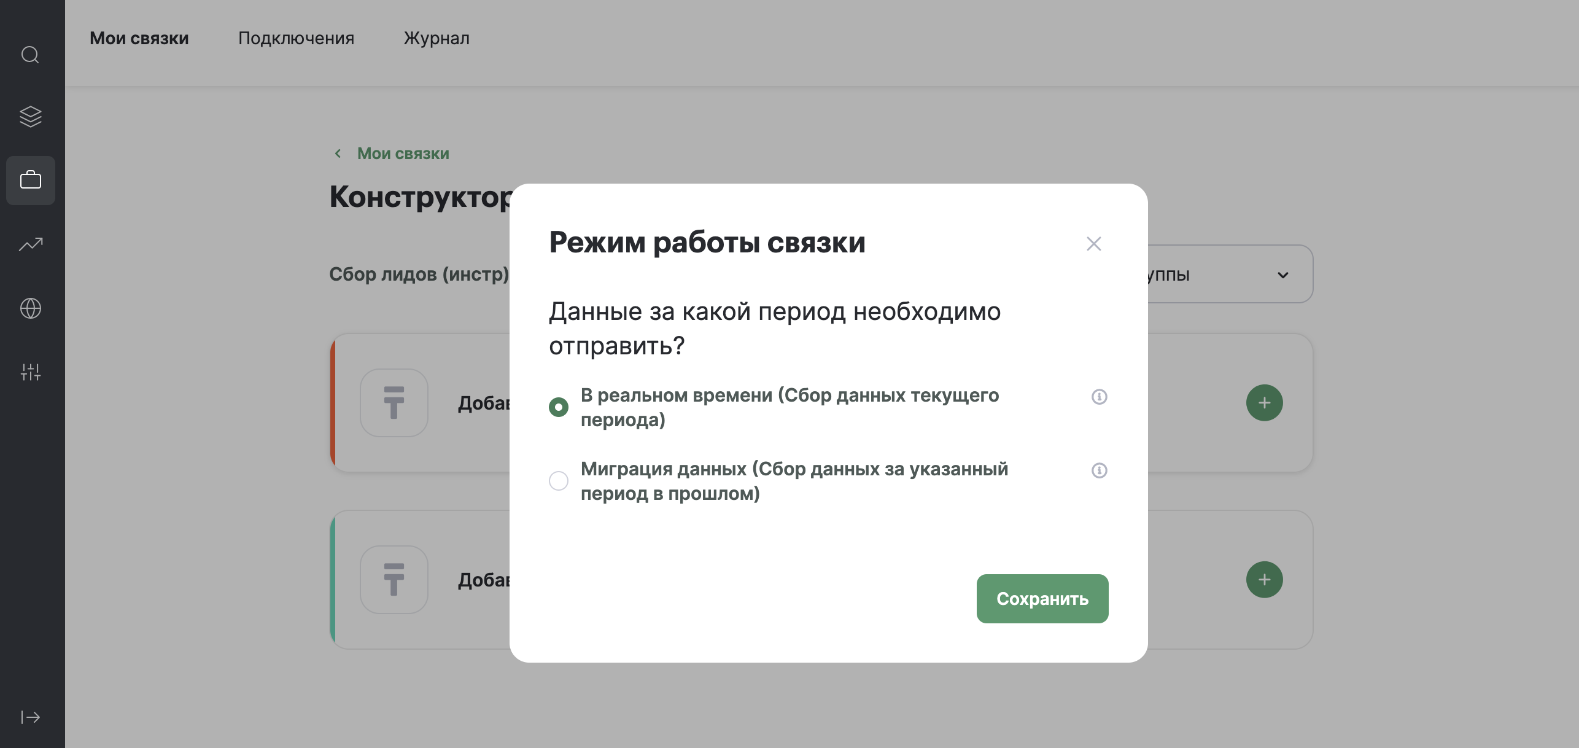Screen dimensions: 1579x748
Task: Switch to the Мои связки tab
Action: tap(139, 38)
